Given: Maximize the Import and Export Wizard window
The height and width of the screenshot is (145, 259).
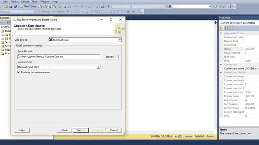Looking at the screenshot, I should click(x=111, y=20).
